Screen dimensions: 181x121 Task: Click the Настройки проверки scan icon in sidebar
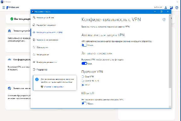tap(34, 25)
